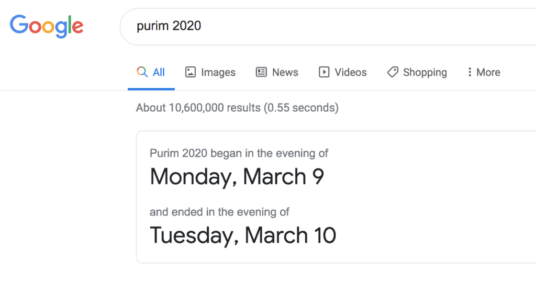Click the About 10,600,000 results text

[237, 108]
